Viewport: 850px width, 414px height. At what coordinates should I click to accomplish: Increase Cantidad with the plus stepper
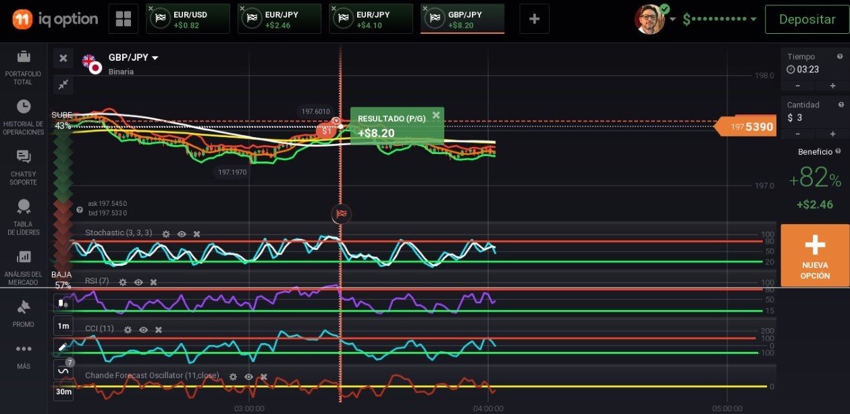832,134
